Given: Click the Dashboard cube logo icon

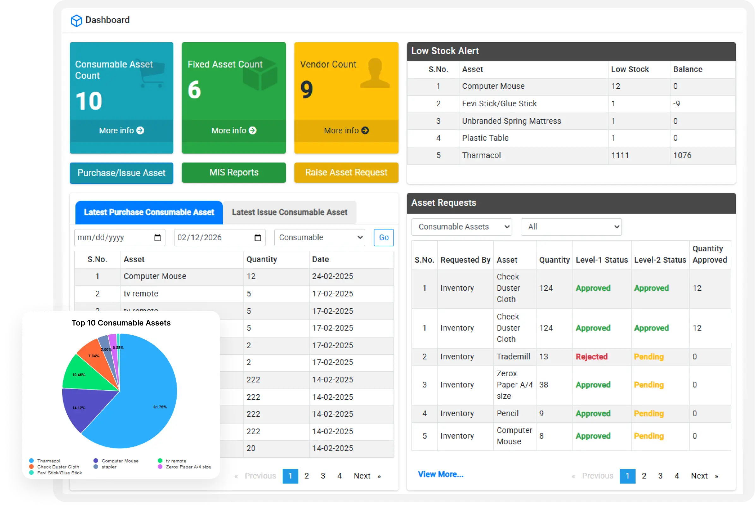Looking at the screenshot, I should 76,21.
